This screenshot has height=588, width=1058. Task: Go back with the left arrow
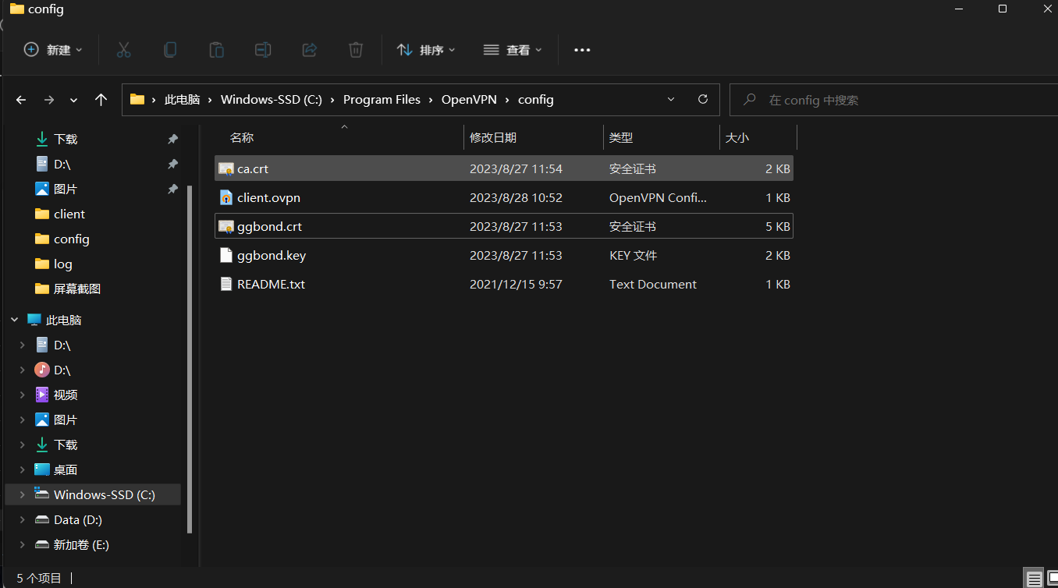21,100
